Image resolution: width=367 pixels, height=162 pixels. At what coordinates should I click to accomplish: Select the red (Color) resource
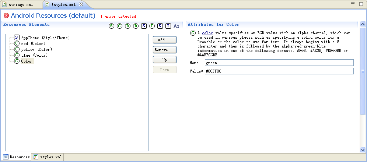tap(30, 43)
